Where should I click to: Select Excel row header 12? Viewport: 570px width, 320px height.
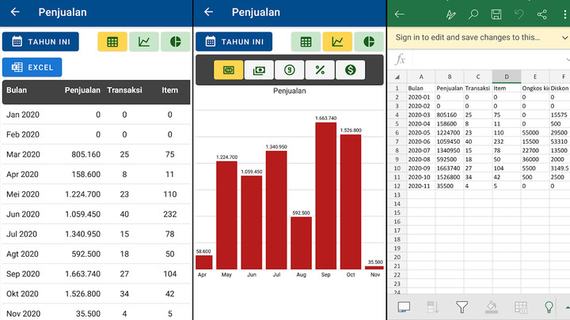(397, 186)
